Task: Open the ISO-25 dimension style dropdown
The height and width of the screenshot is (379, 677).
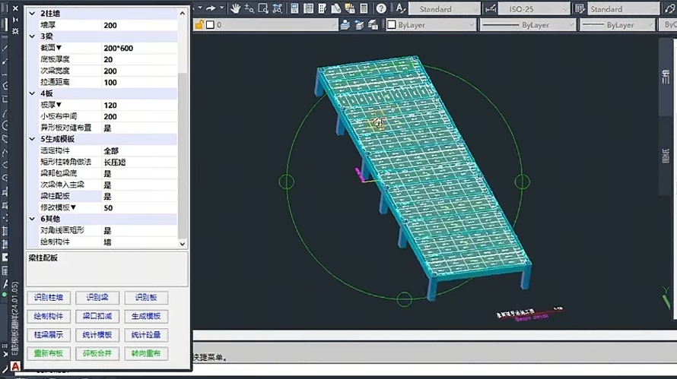Action: (532, 9)
